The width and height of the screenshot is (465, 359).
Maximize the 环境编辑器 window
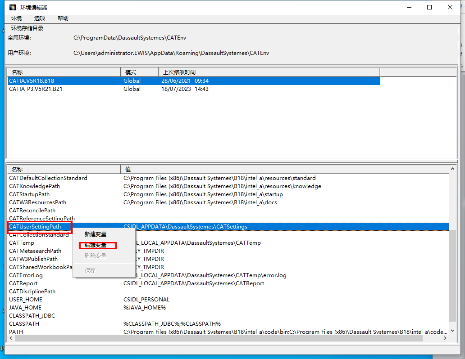pos(429,7)
